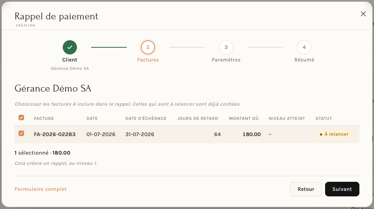
Task: Click the À relancer status badge
Action: click(334, 134)
